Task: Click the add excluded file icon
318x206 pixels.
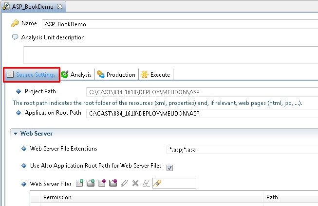Action: click(102, 183)
